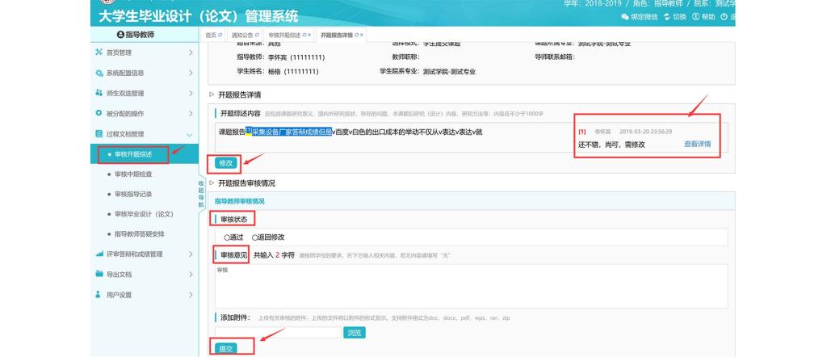Screen dimensions: 827x357
Task: Click the 绑定微信 WeChat icon
Action: point(624,17)
